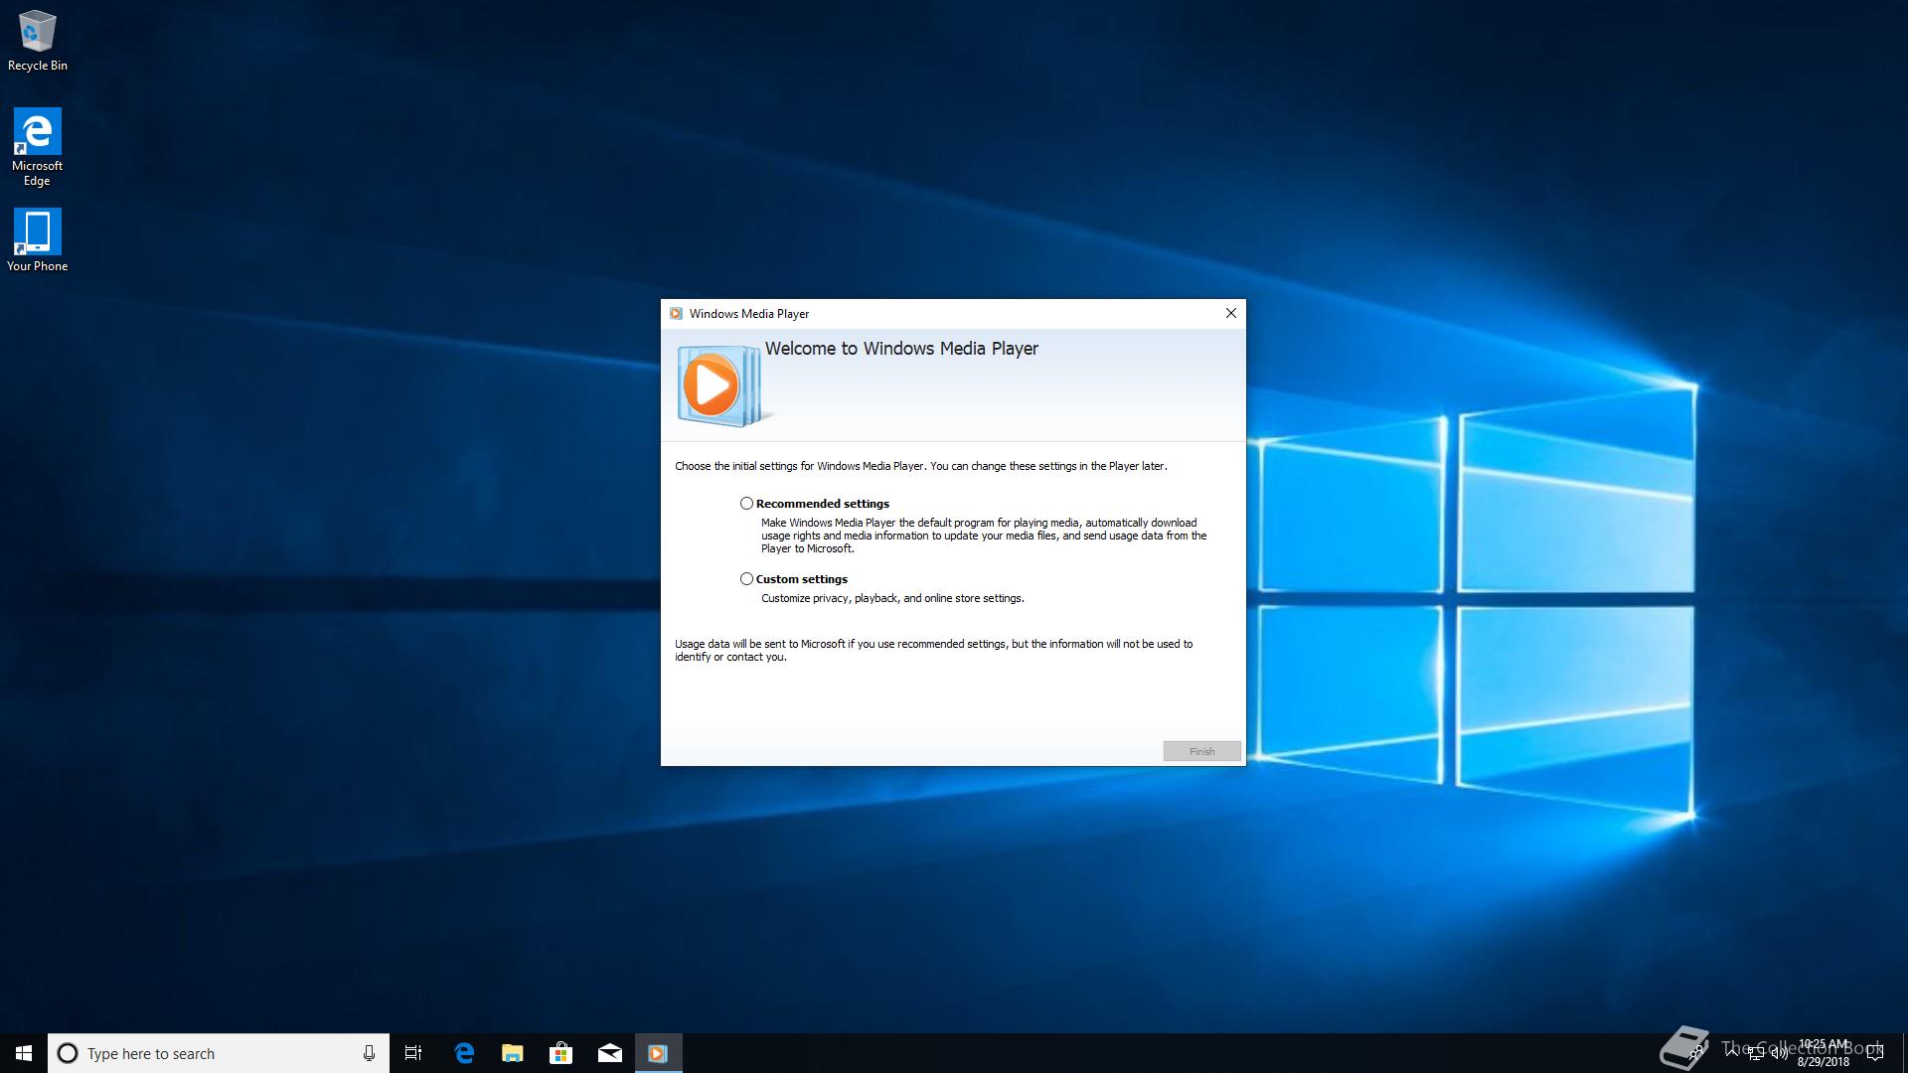Open the Action Center notification icon
The image size is (1908, 1073).
[1875, 1053]
